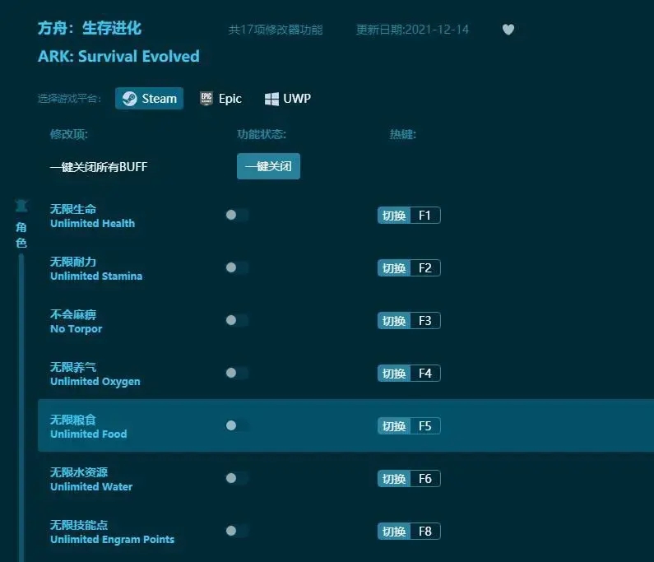Click 切换 button for F5 hotkey
The image size is (654, 562).
click(x=394, y=426)
